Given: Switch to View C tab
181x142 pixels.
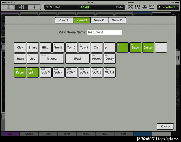Looking at the screenshot, I should click(99, 20).
